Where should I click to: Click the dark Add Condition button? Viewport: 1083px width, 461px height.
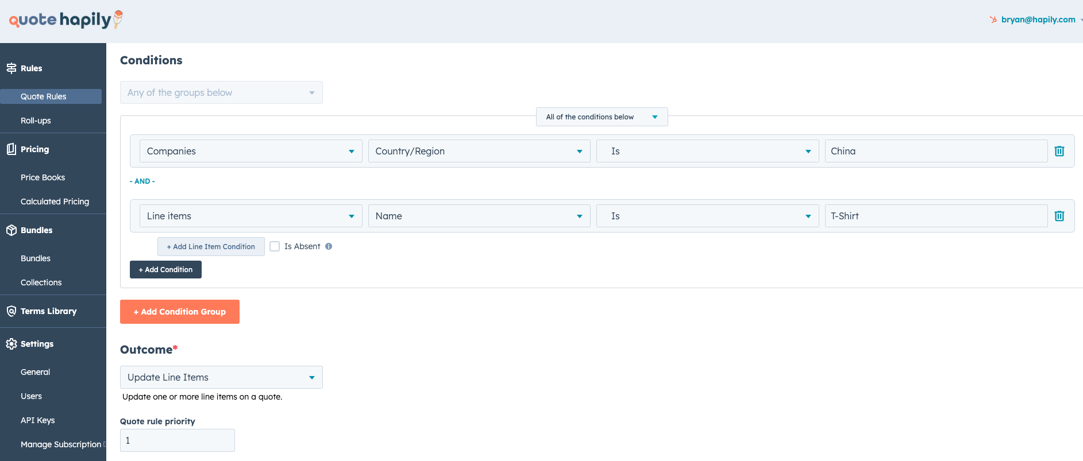point(165,269)
